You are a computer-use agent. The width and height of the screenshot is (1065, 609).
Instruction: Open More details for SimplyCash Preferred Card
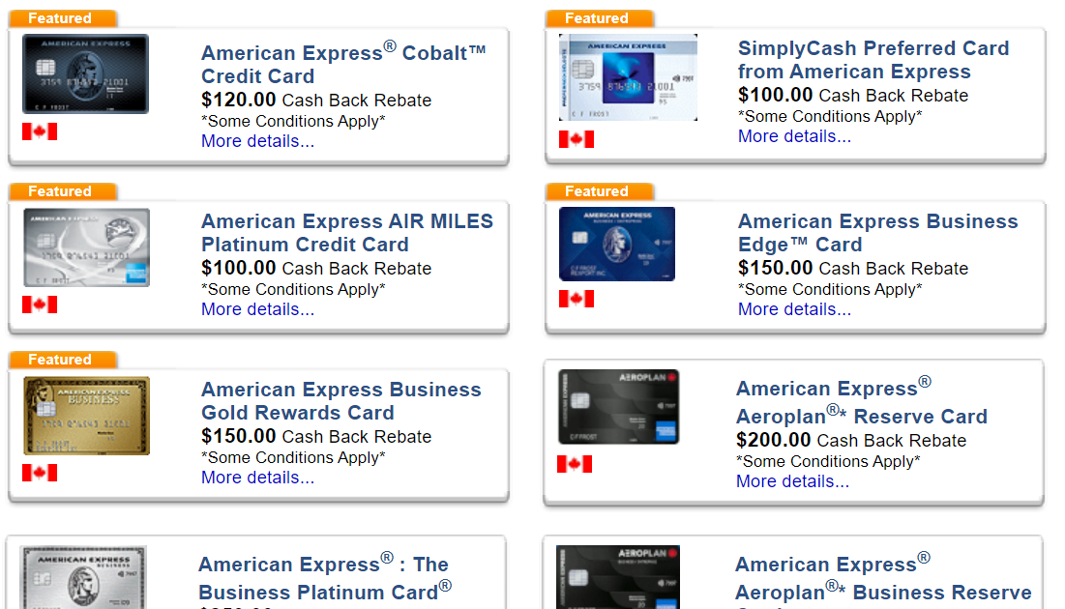pos(794,136)
